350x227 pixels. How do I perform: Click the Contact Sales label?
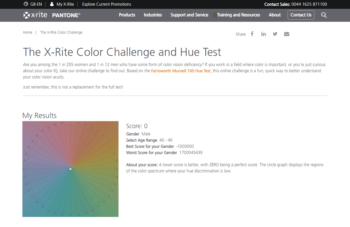coord(277,4)
